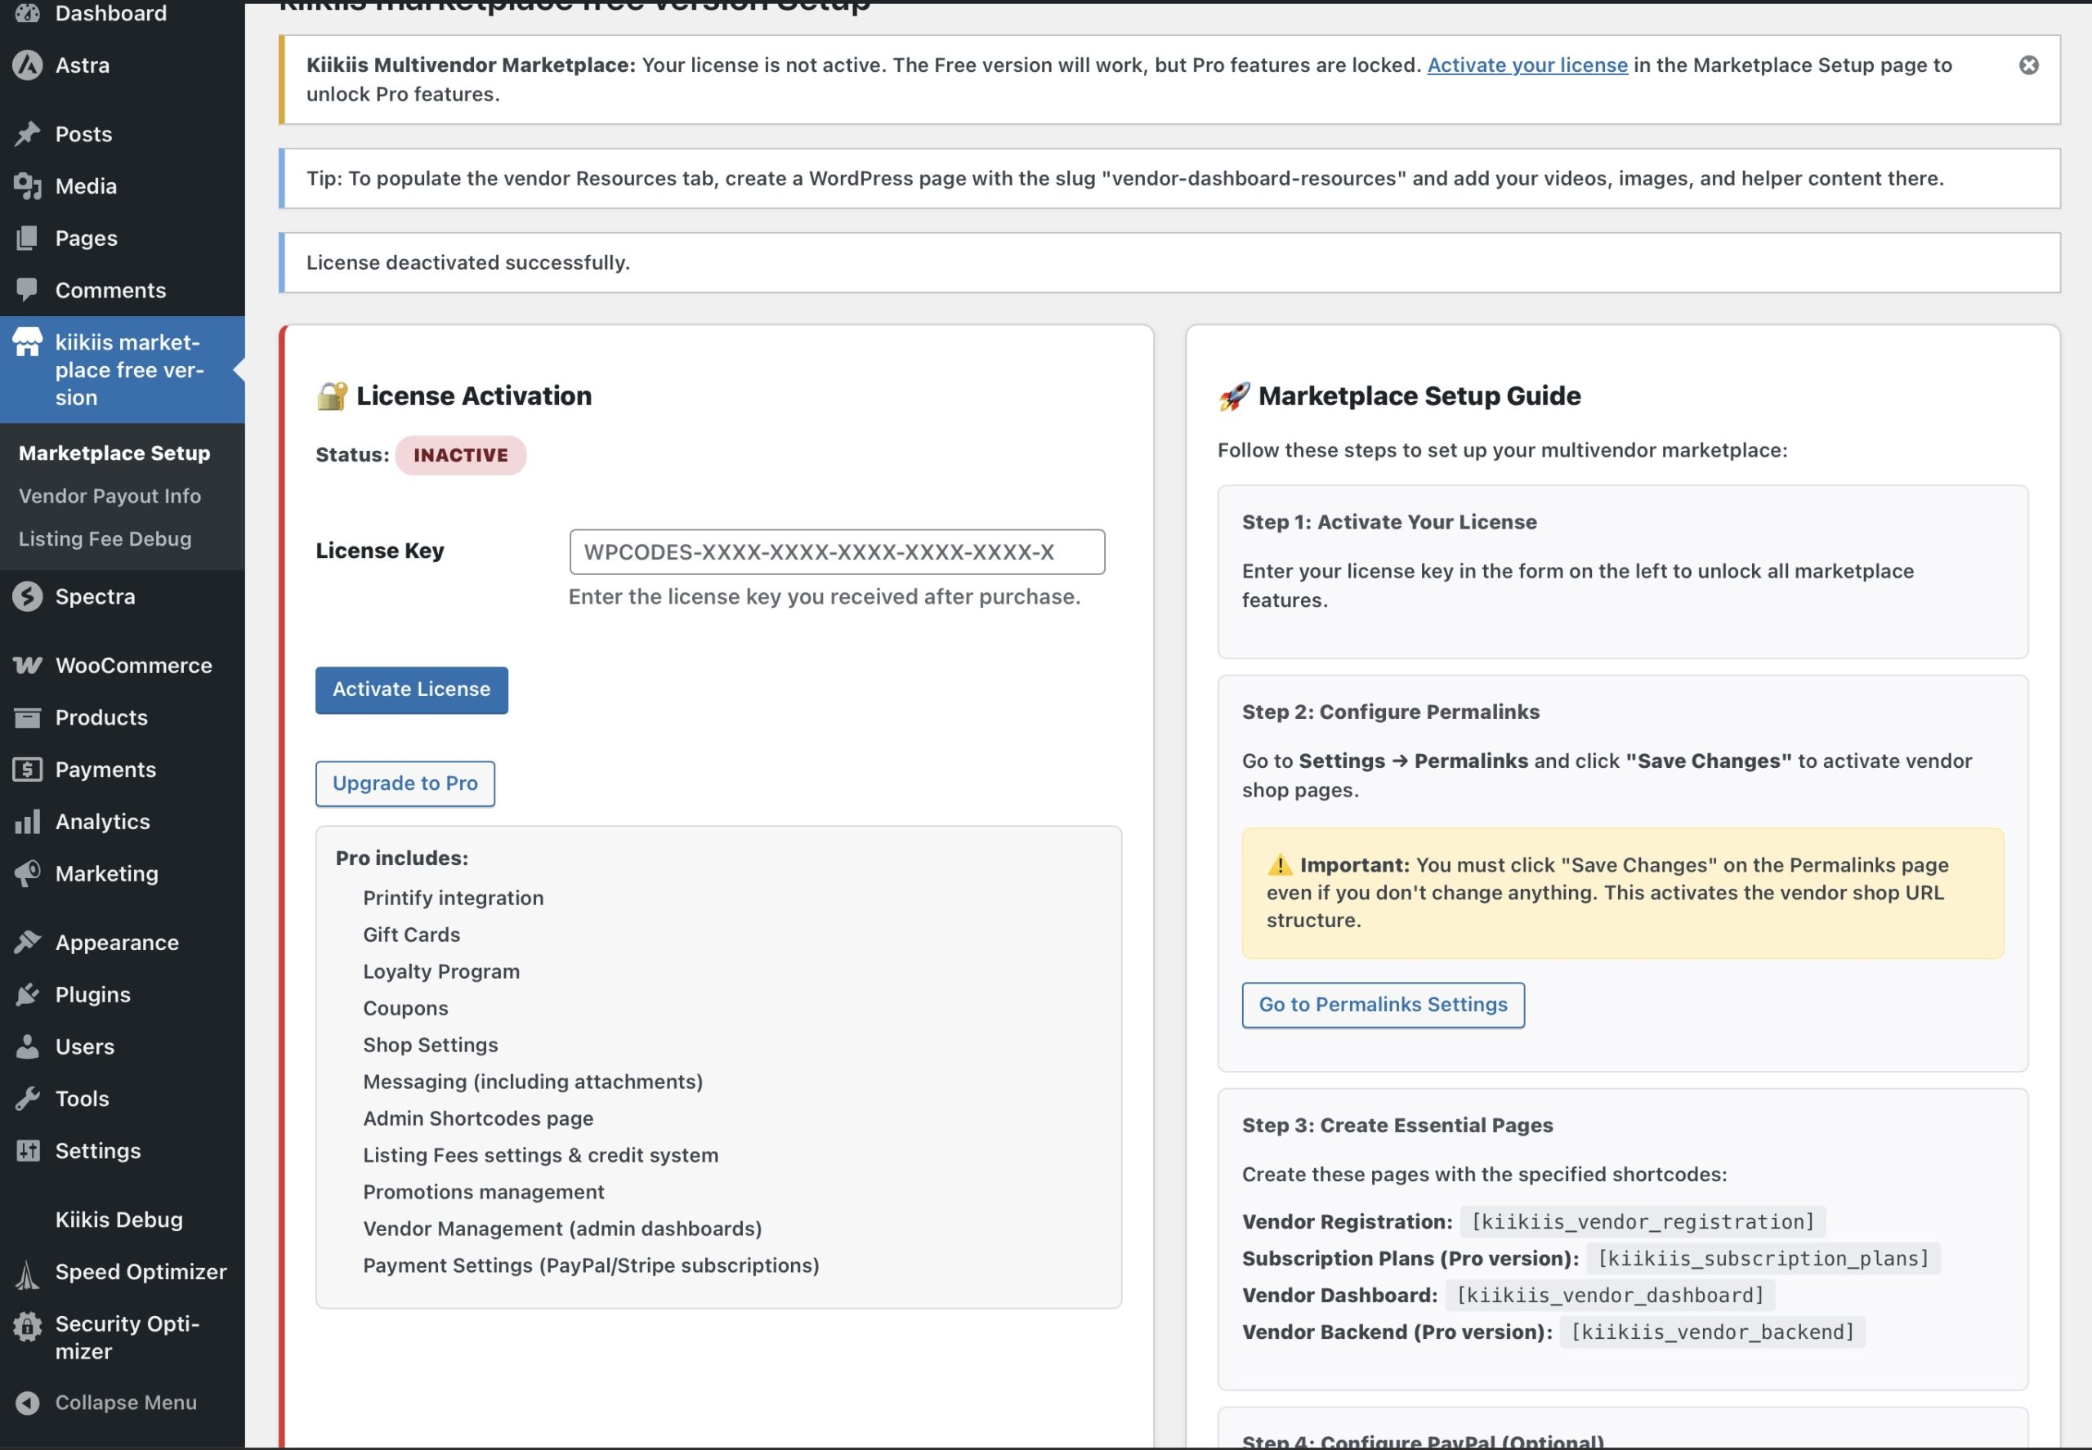Click the WooCommerce logo icon
This screenshot has width=2092, height=1450.
pos(27,665)
